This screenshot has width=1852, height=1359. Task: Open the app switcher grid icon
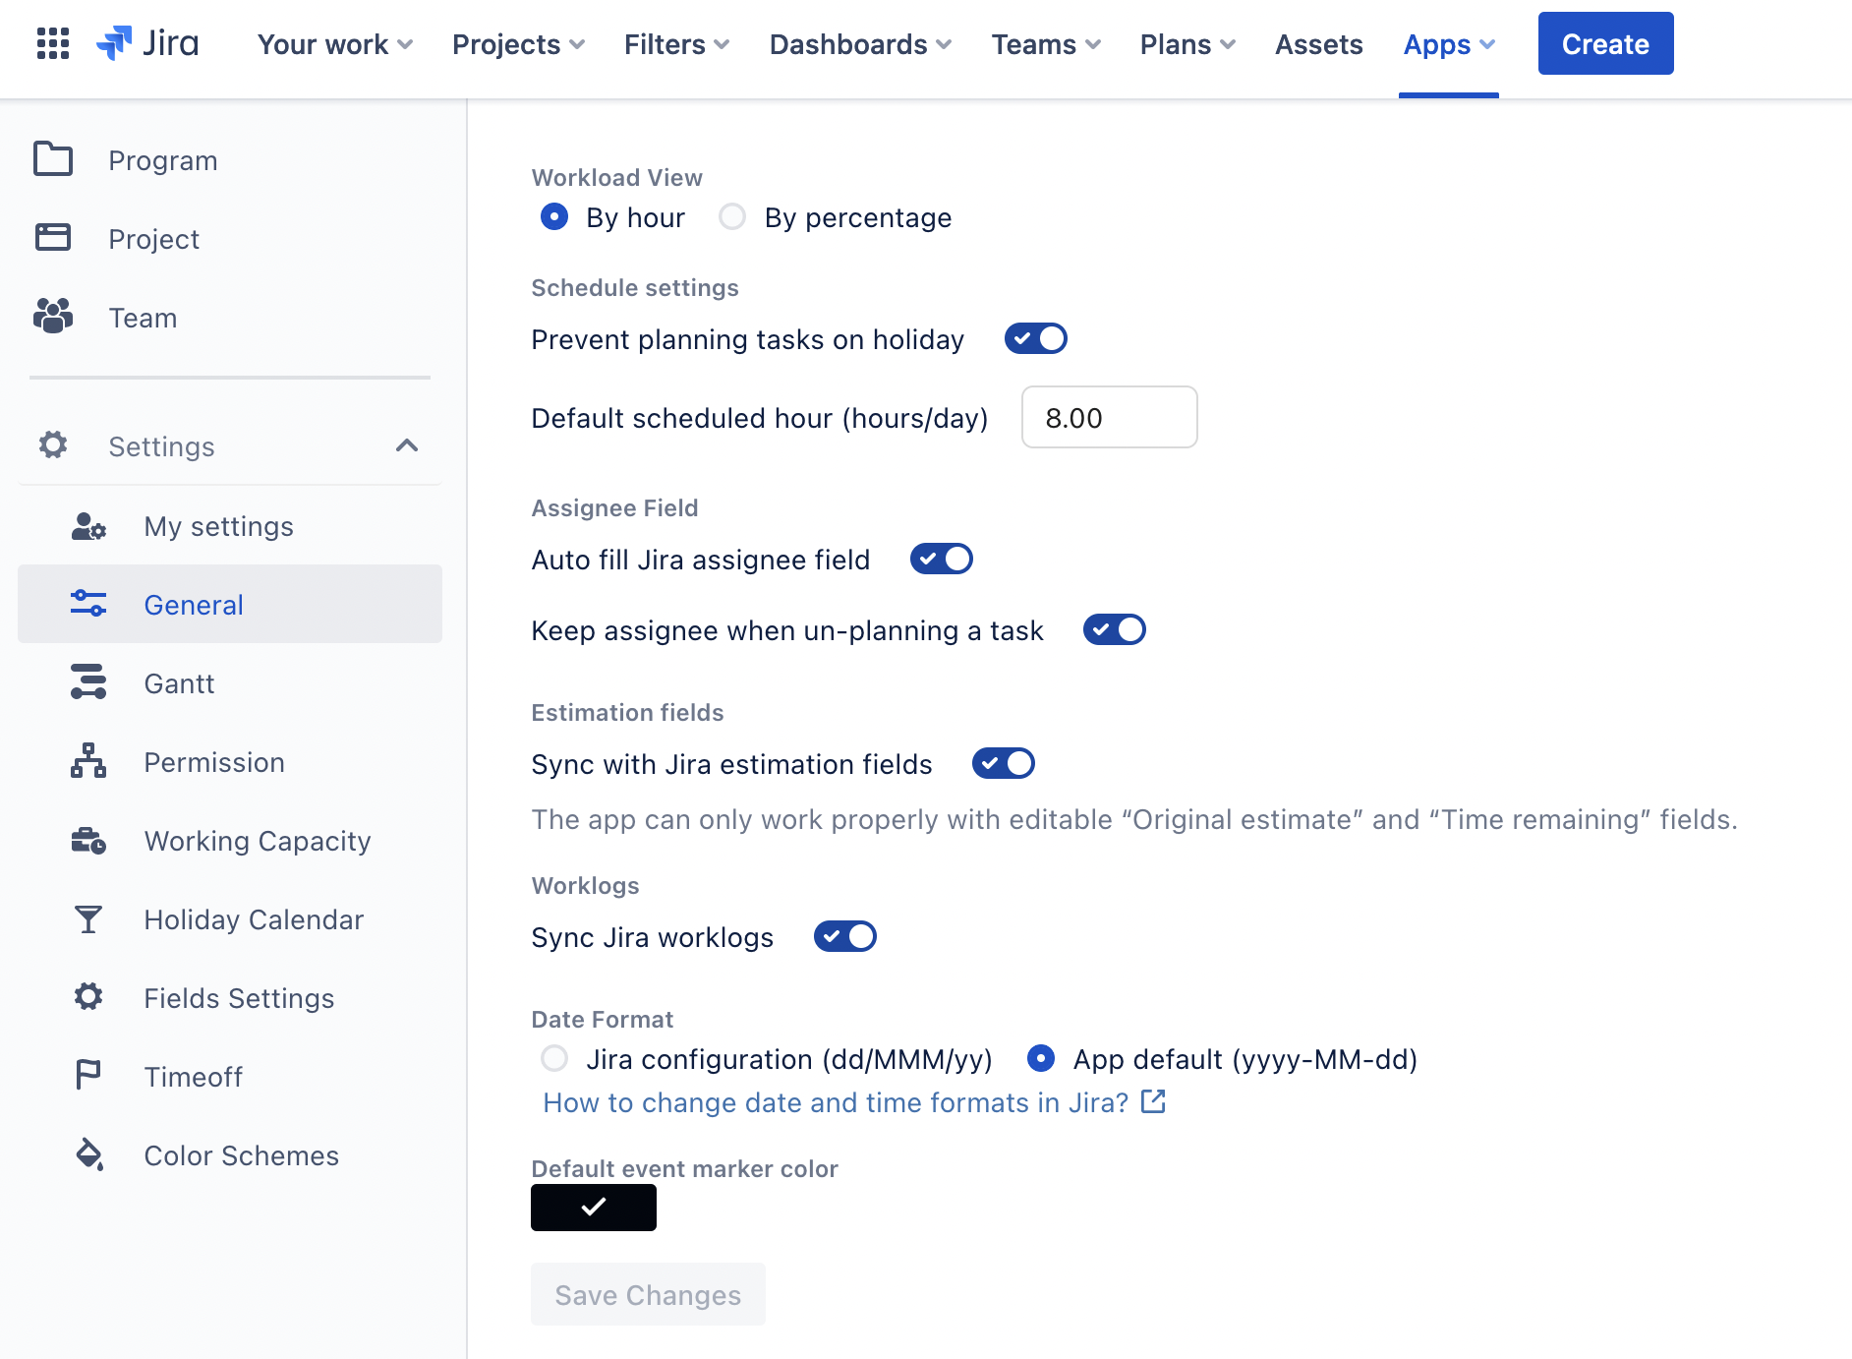(x=53, y=44)
